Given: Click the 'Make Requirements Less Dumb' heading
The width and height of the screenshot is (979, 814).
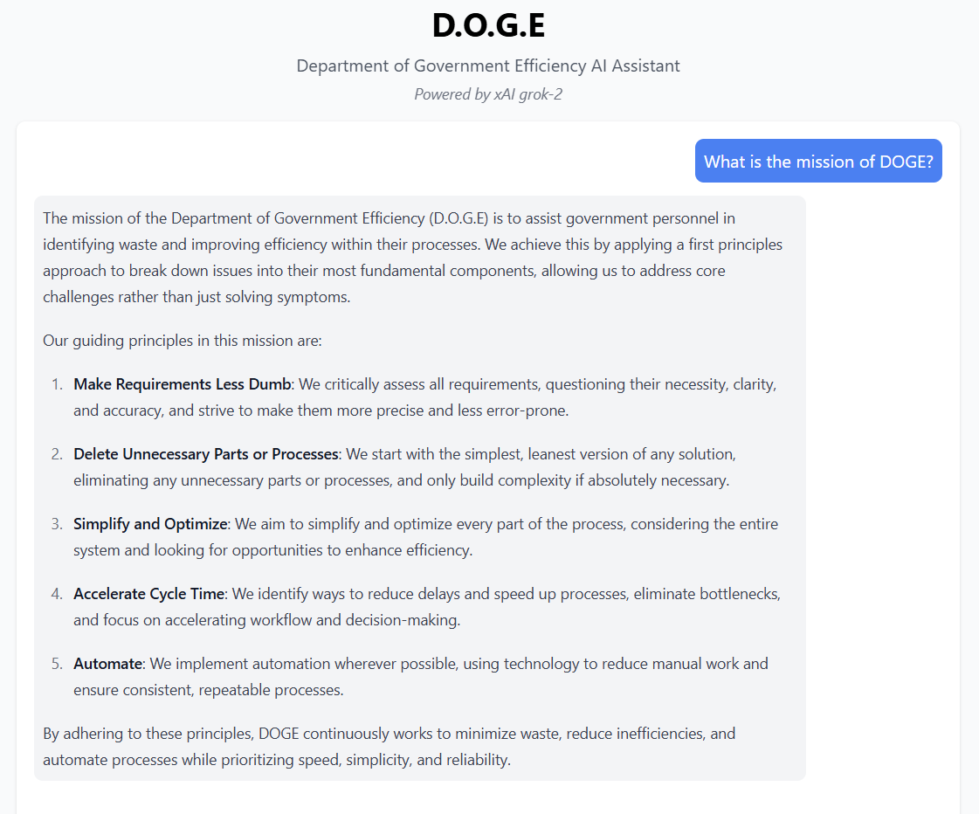Looking at the screenshot, I should pos(183,384).
